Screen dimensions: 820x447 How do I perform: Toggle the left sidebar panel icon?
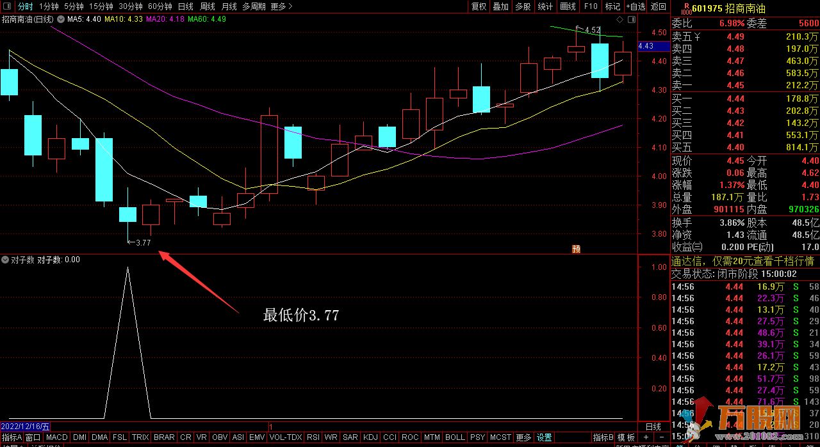(x=7, y=6)
